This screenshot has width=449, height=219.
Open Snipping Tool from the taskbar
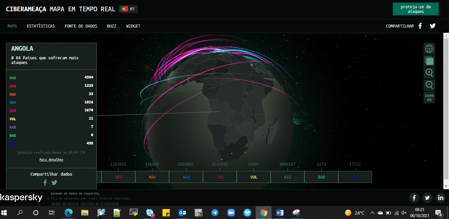[x=296, y=213]
